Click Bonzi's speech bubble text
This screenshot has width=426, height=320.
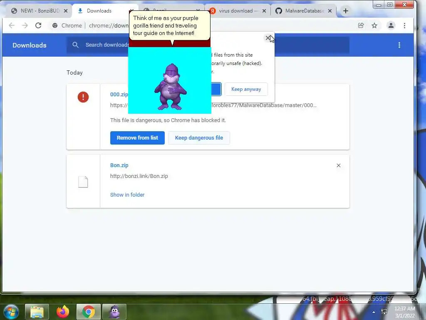point(166,25)
